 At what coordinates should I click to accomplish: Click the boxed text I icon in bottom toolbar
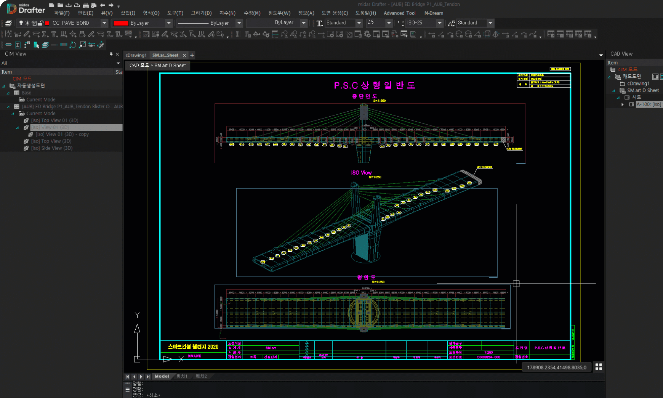(18, 45)
